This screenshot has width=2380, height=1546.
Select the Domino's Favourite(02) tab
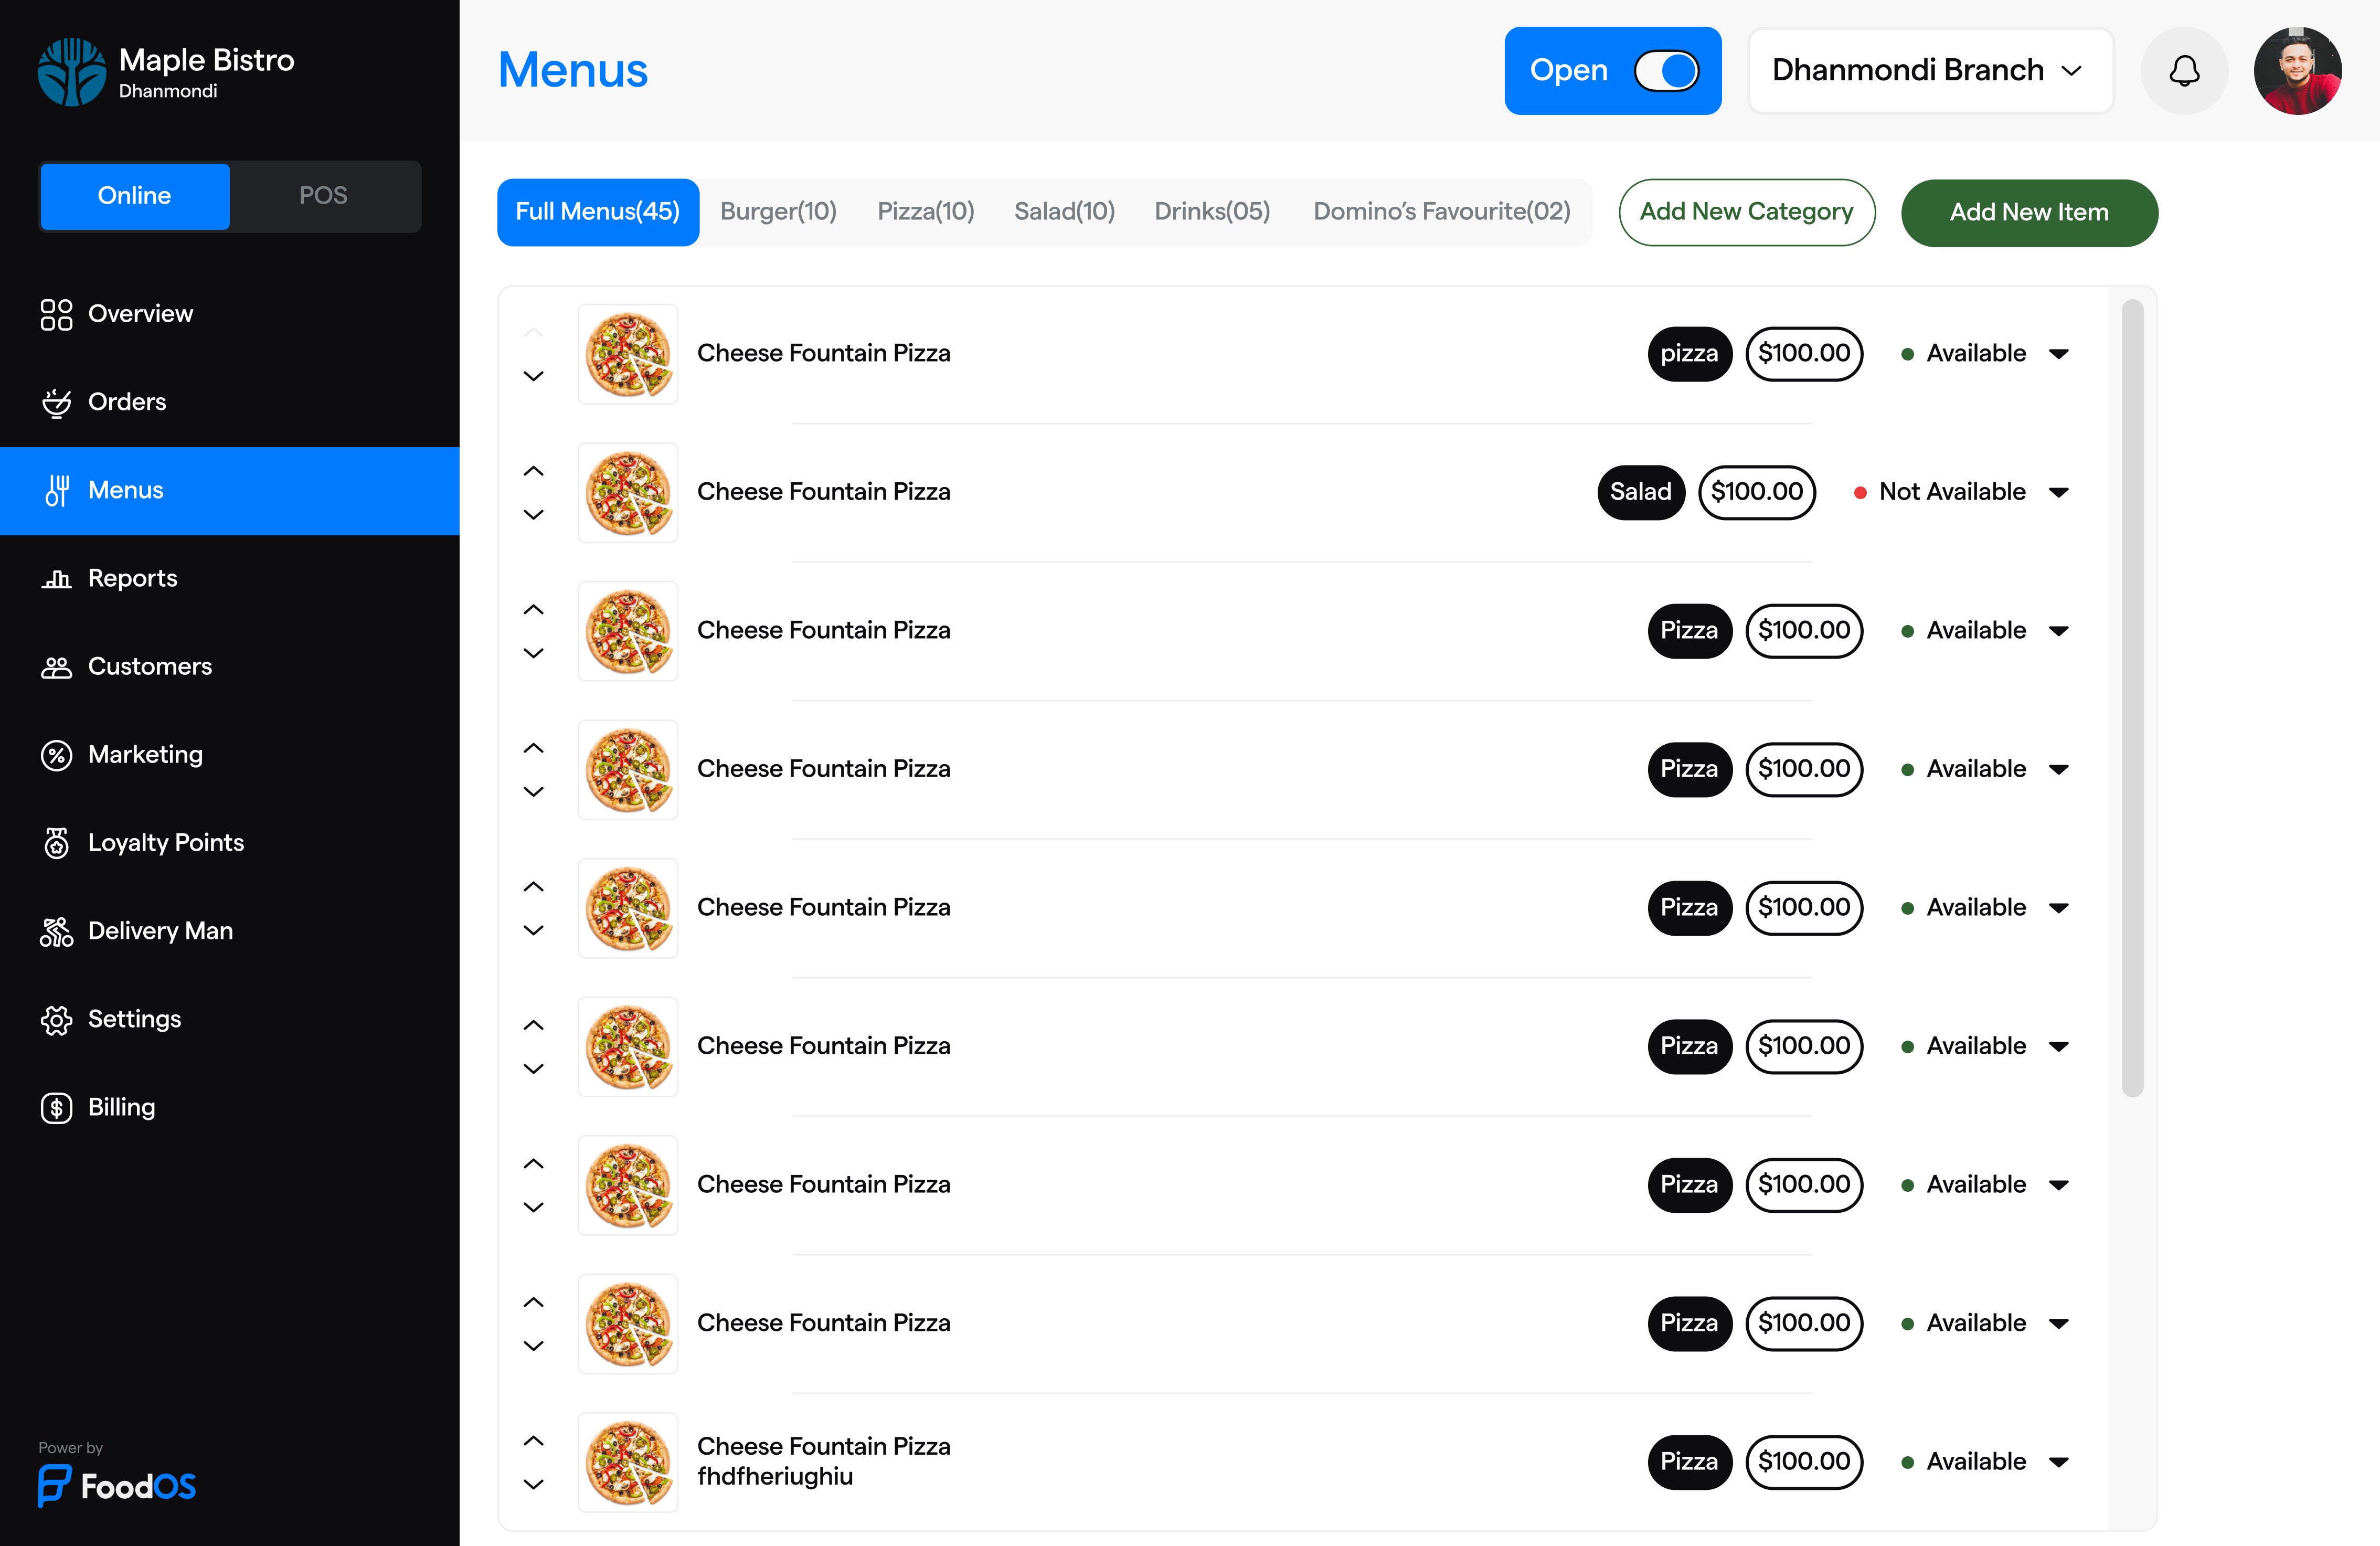1441,212
